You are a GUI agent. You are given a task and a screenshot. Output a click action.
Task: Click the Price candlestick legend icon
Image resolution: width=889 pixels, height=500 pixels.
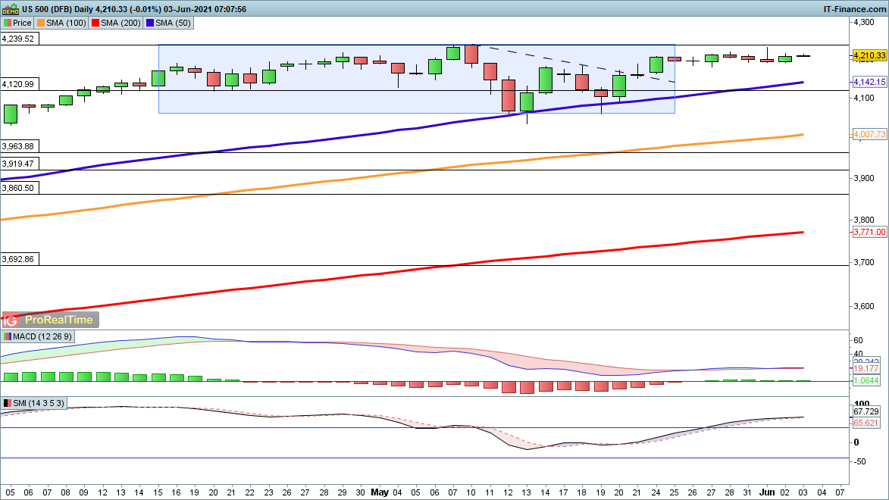pos(8,23)
